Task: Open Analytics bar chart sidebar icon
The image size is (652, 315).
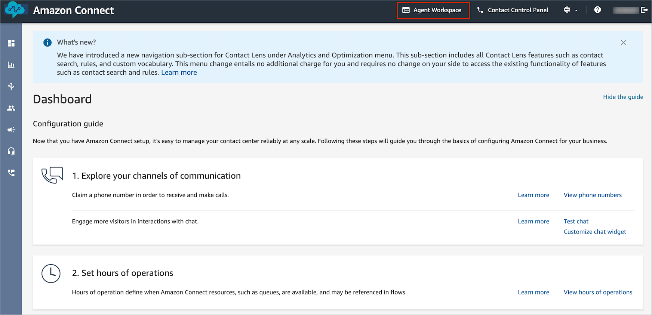Action: pyautogui.click(x=11, y=65)
